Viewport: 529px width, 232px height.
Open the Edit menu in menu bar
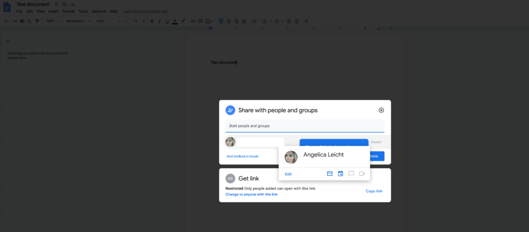click(x=29, y=11)
